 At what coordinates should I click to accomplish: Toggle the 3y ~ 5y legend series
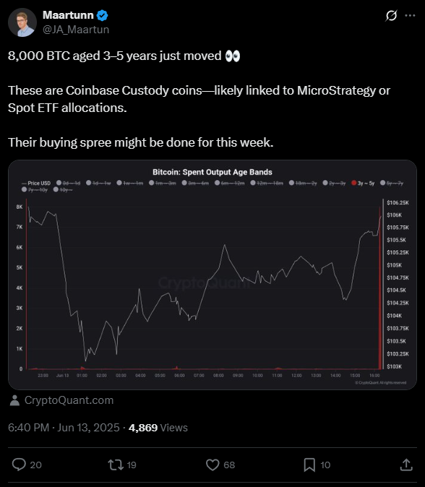coord(363,183)
